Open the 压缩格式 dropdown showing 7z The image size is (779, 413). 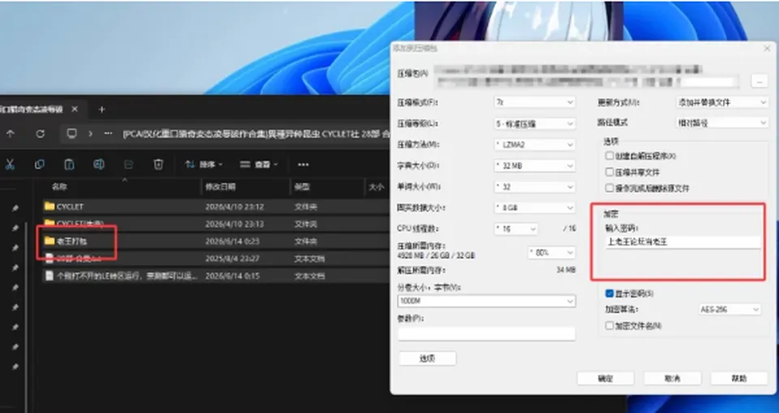pyautogui.click(x=535, y=102)
